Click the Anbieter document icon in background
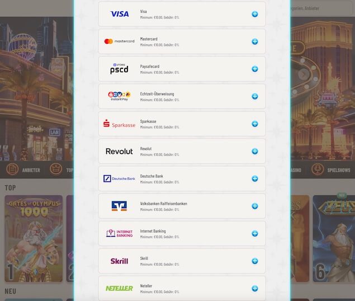Viewport: 355px width, 301px height. 12,169
